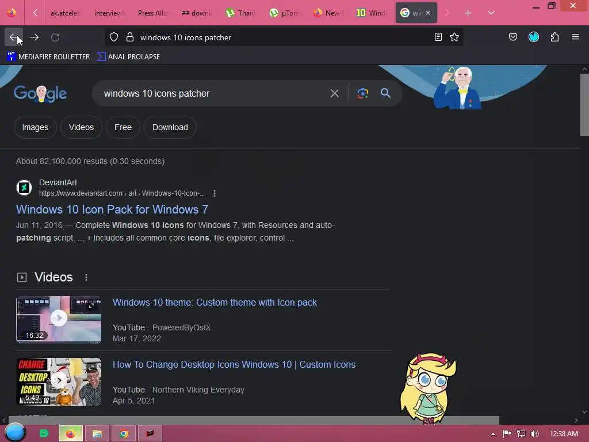Toggle reader view icon in address bar
The height and width of the screenshot is (442, 589).
coord(438,37)
